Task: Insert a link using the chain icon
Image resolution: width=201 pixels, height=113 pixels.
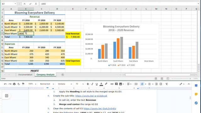Action: tap(112, 84)
